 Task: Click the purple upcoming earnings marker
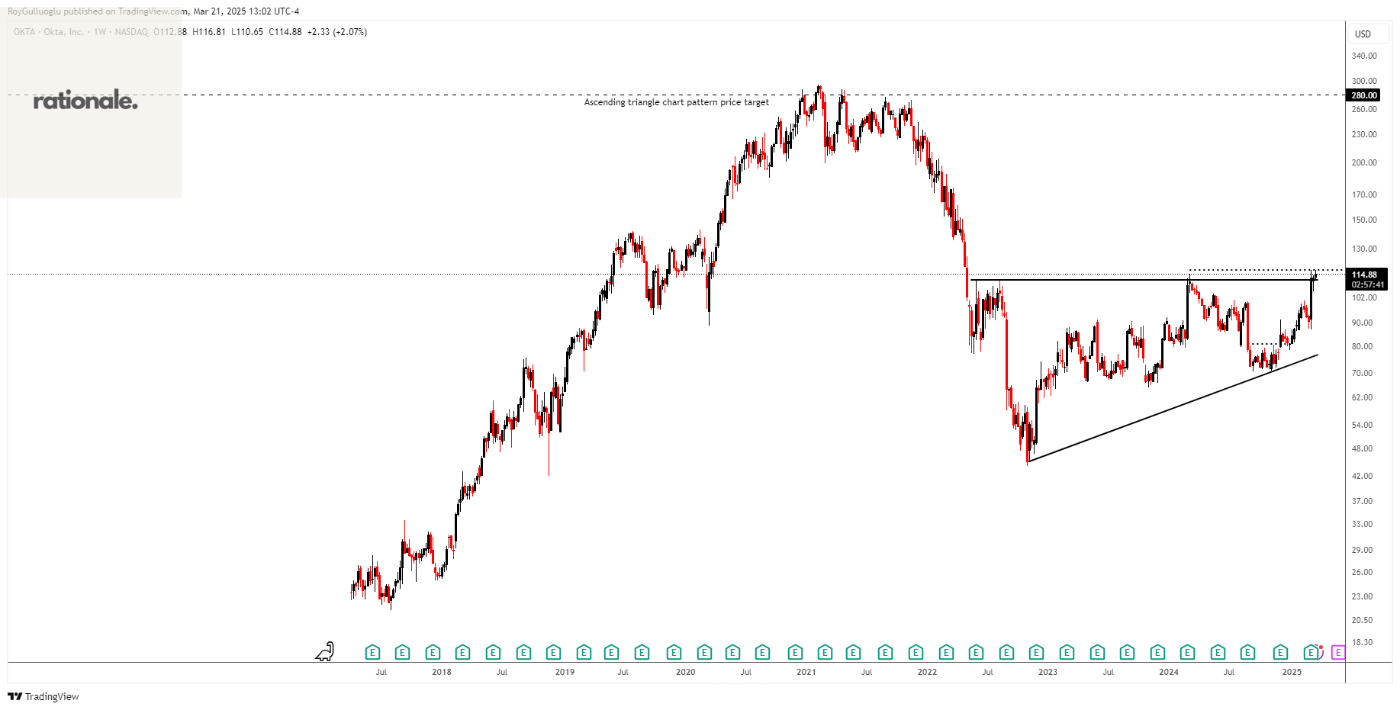pyautogui.click(x=1337, y=652)
